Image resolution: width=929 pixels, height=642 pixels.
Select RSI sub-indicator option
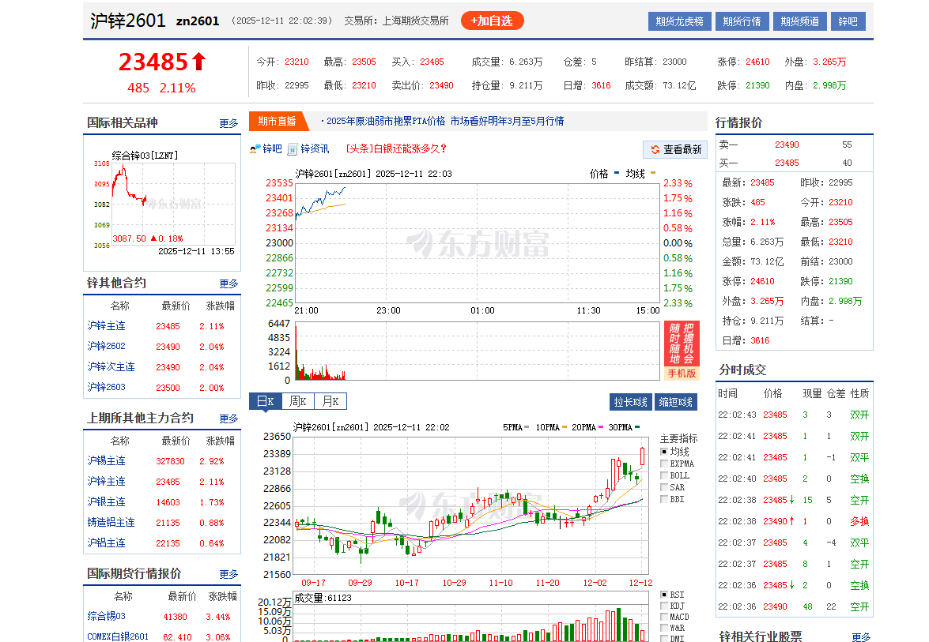click(x=664, y=595)
